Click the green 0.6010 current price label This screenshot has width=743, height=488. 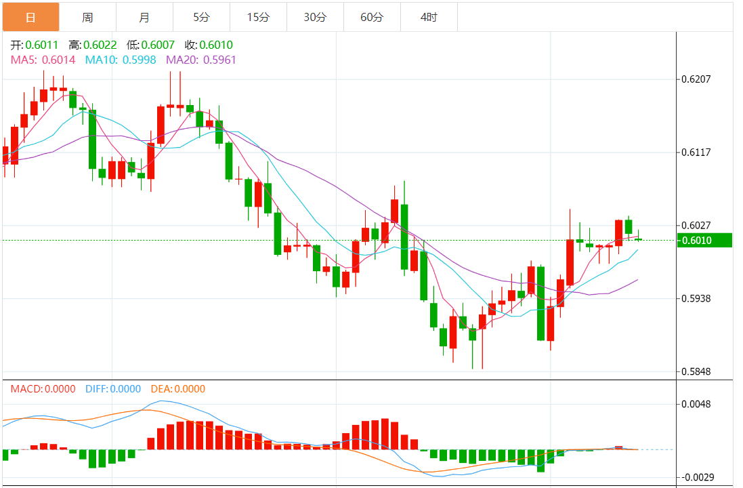(x=704, y=241)
